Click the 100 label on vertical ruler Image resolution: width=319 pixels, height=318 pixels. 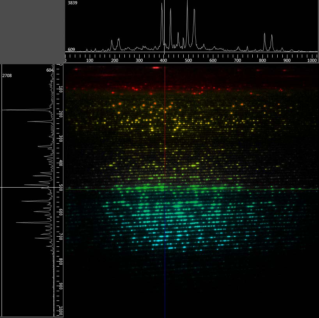coord(60,89)
